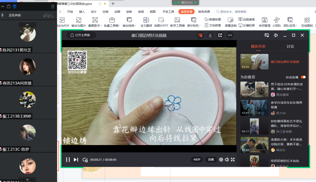Viewport: 316px width, 182px height.
Task: Select the 会员专享 ribbon tab
Action: click(x=186, y=12)
